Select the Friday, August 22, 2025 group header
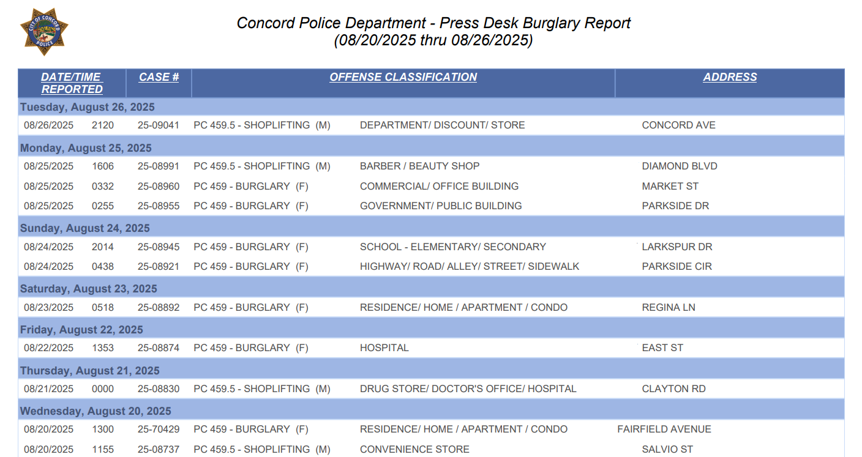 [x=81, y=330]
